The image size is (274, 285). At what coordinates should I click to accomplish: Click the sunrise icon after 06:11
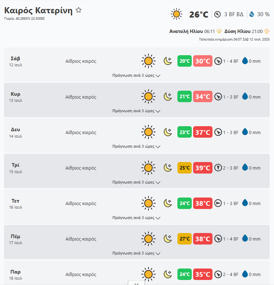pos(219,32)
